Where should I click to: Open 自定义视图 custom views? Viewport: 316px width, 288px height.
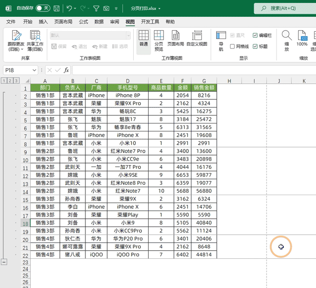[x=197, y=39]
